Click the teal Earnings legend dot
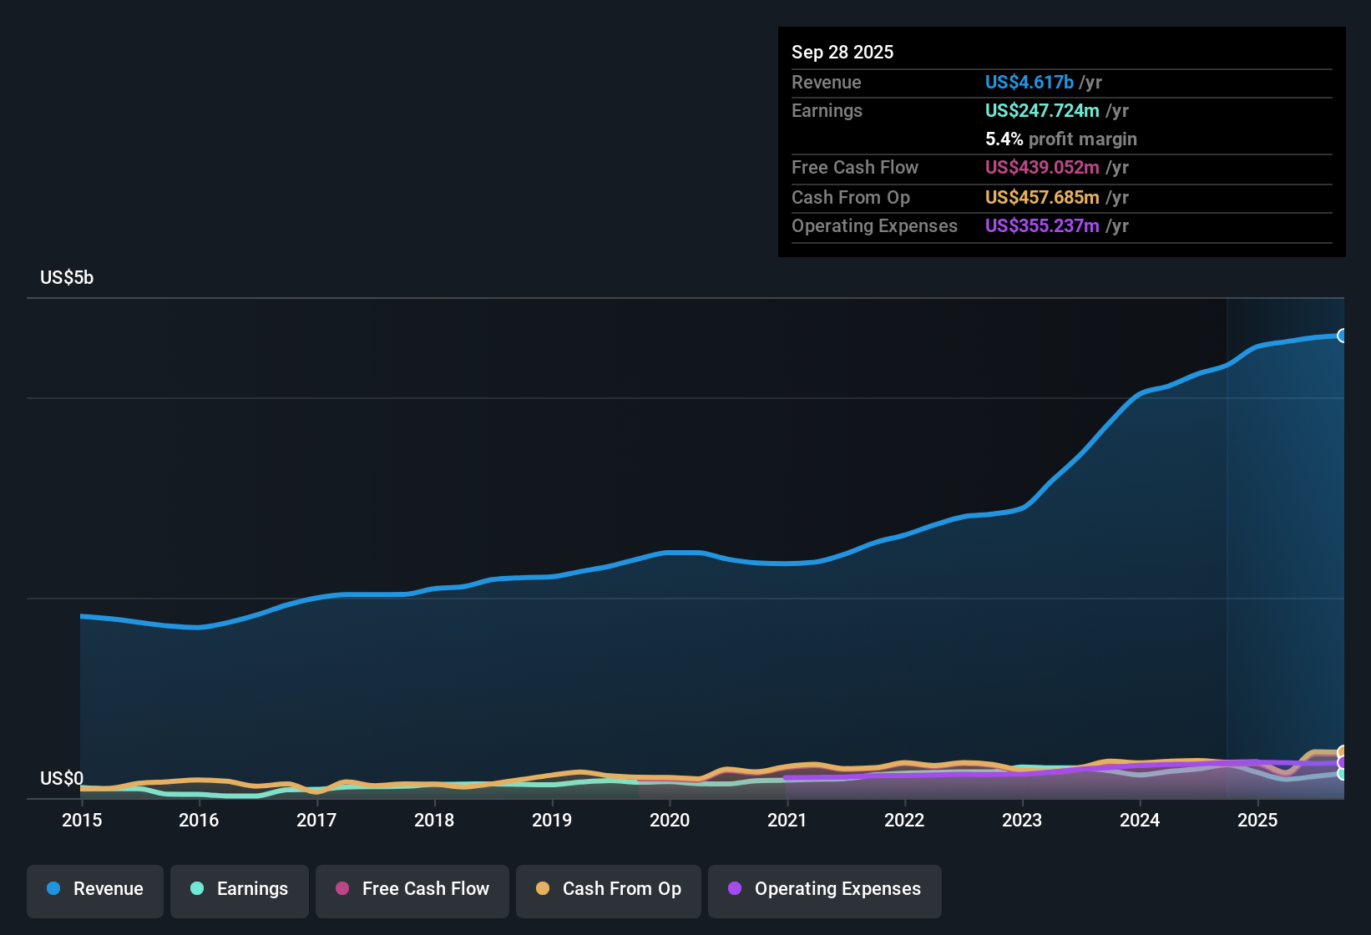This screenshot has width=1371, height=935. point(197,889)
